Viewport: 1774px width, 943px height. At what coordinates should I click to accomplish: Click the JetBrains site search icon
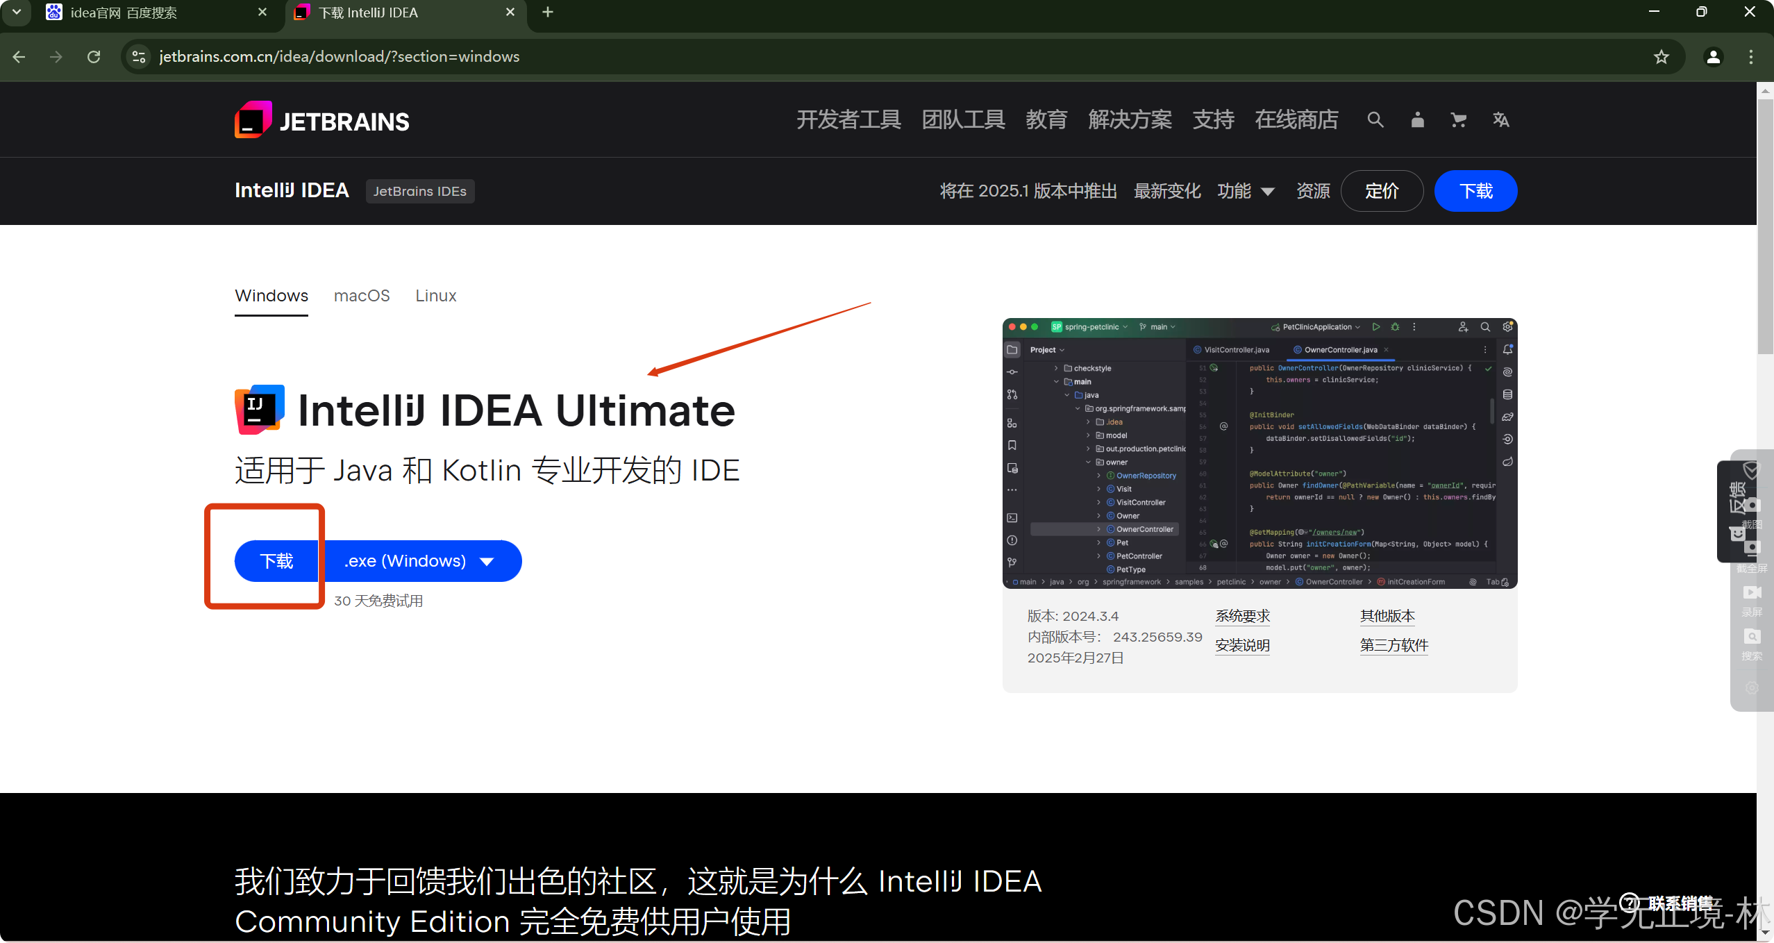point(1375,120)
